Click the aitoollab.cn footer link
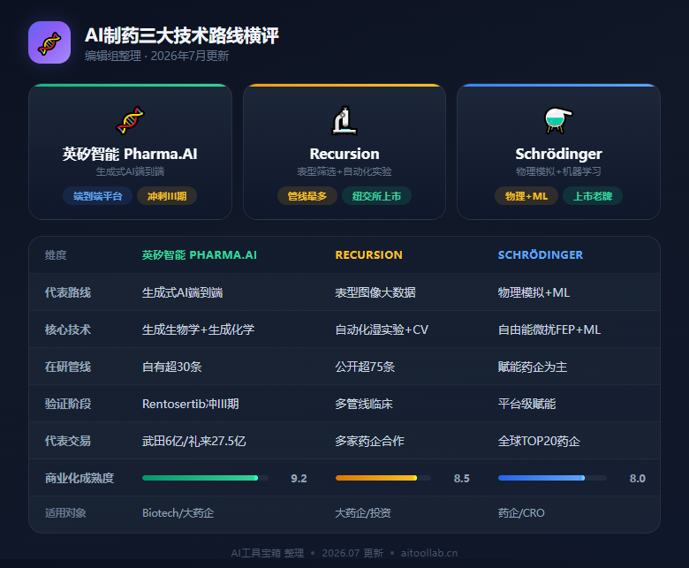This screenshot has width=689, height=568. (429, 553)
